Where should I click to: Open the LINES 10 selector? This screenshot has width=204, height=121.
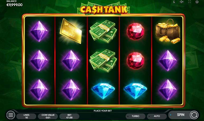26,116
